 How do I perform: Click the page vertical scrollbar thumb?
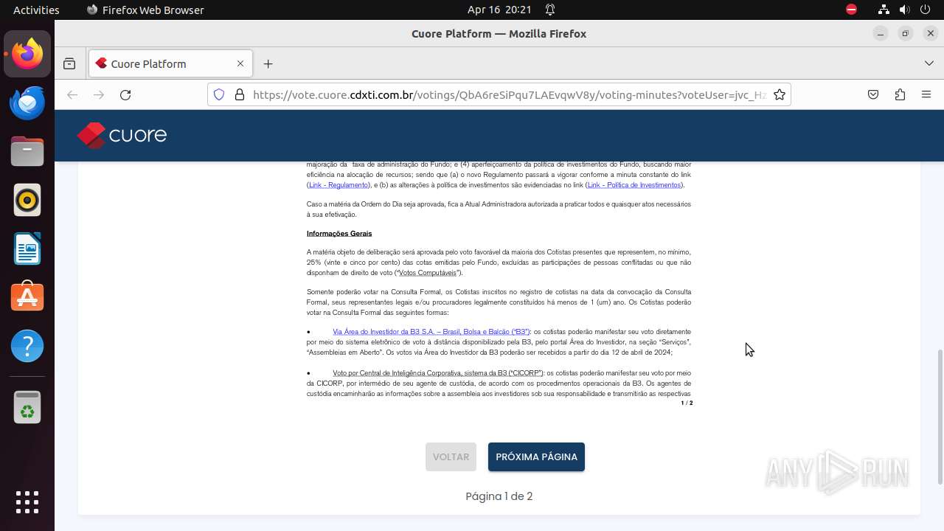[940, 417]
